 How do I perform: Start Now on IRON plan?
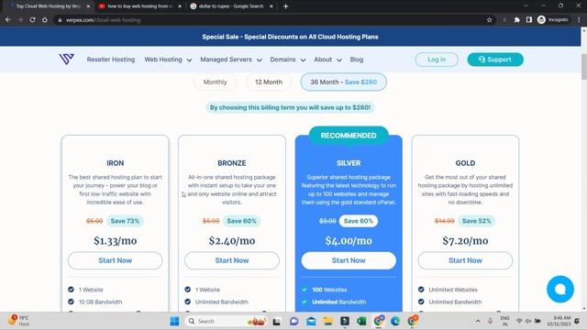(115, 260)
